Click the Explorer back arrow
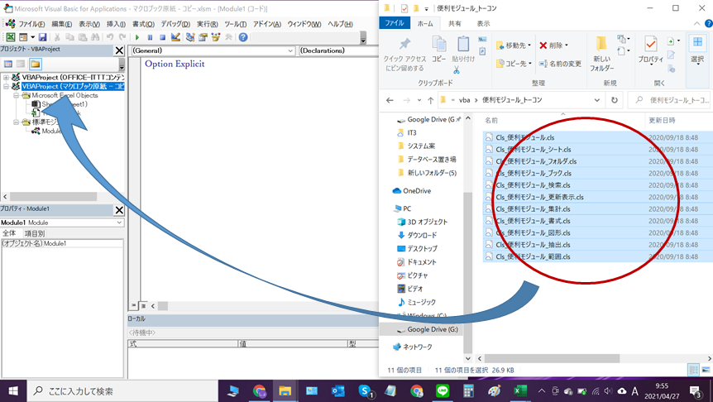The image size is (713, 402). 390,100
